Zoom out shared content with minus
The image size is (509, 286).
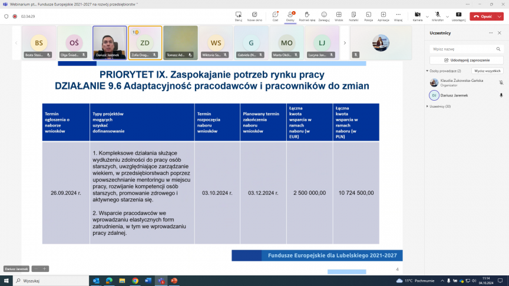click(36, 269)
